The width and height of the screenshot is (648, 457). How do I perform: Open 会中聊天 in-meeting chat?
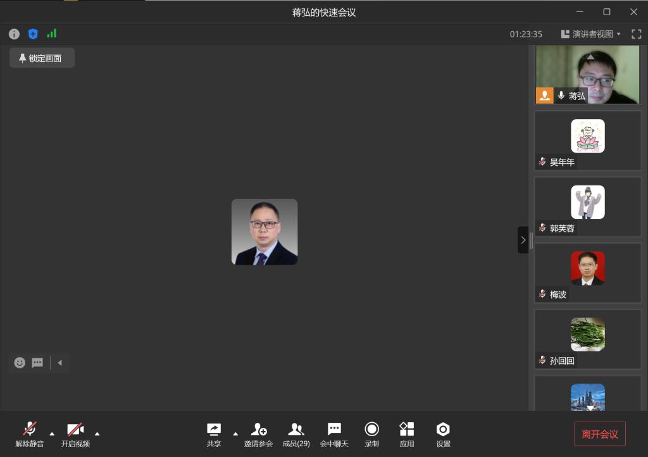tap(334, 434)
